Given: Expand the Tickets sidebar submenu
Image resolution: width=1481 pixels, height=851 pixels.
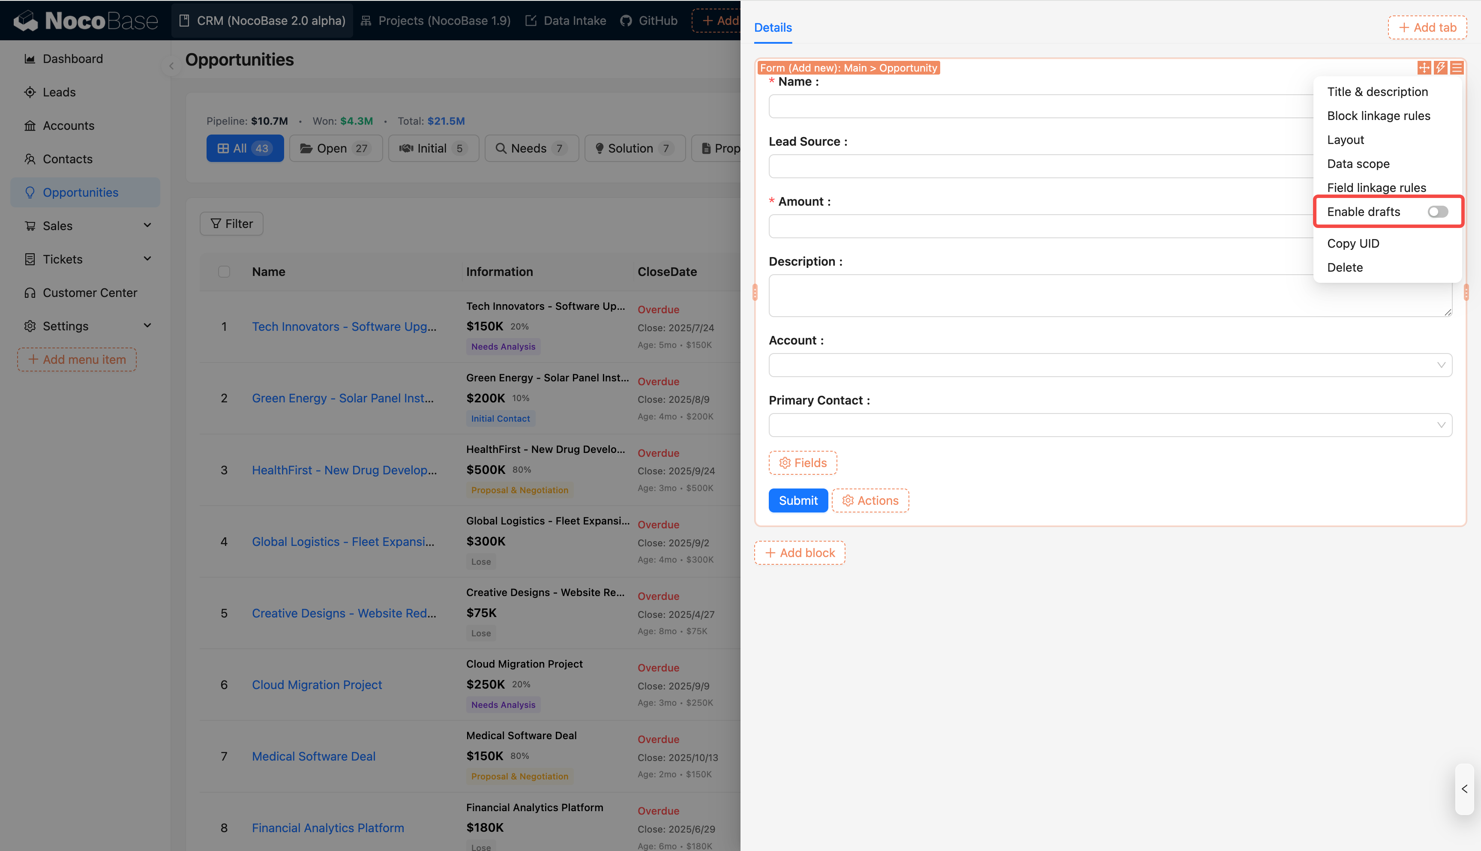Looking at the screenshot, I should 147,259.
